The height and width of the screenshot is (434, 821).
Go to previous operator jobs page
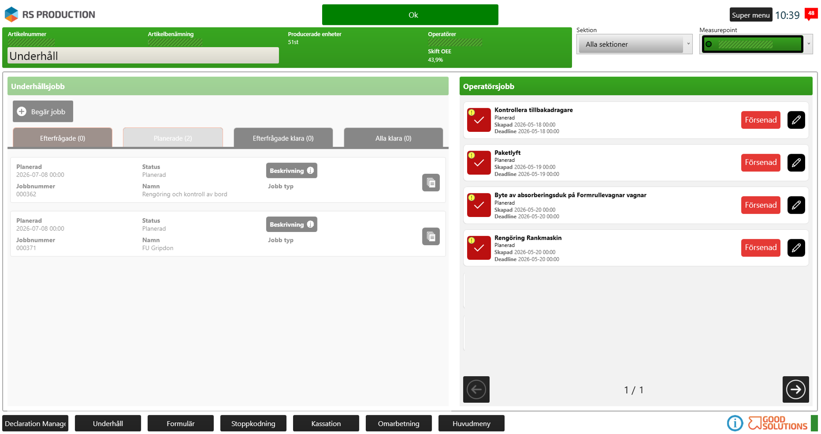[476, 389]
